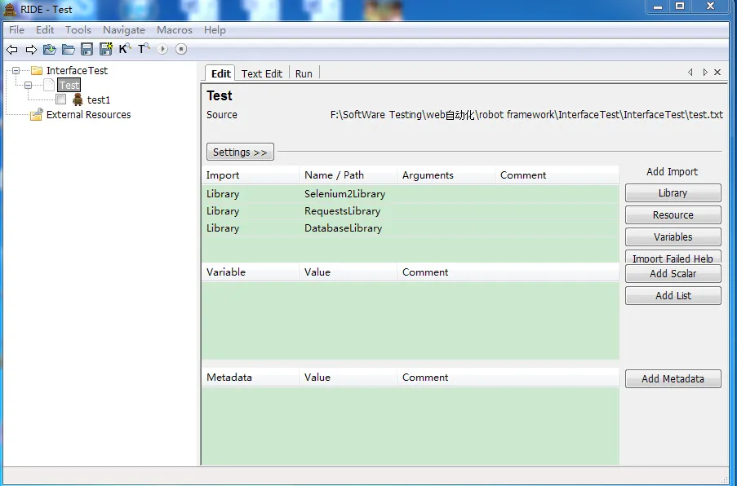Click the Source file path text
This screenshot has height=486, width=737.
tap(526, 115)
